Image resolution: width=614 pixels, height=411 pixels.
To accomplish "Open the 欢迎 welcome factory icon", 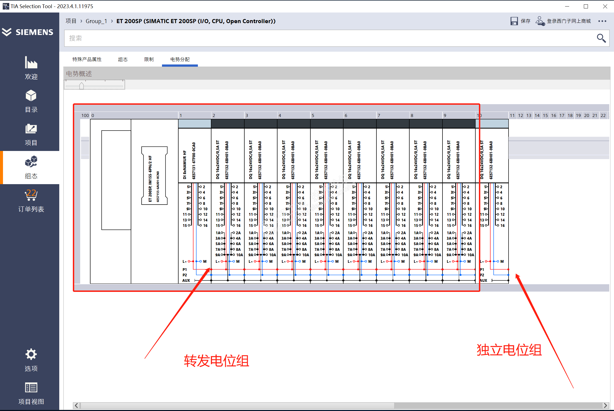I will [31, 63].
